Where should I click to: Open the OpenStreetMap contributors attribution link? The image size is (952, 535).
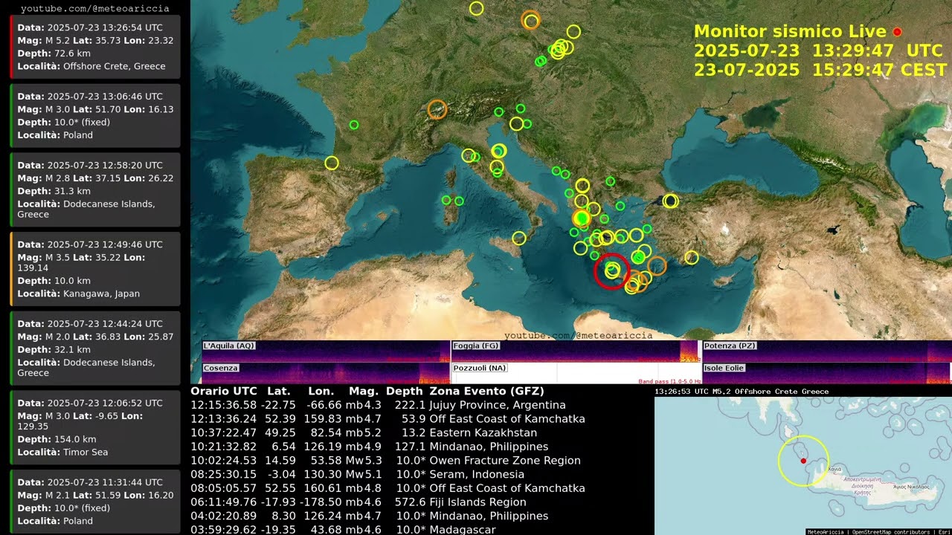(888, 531)
